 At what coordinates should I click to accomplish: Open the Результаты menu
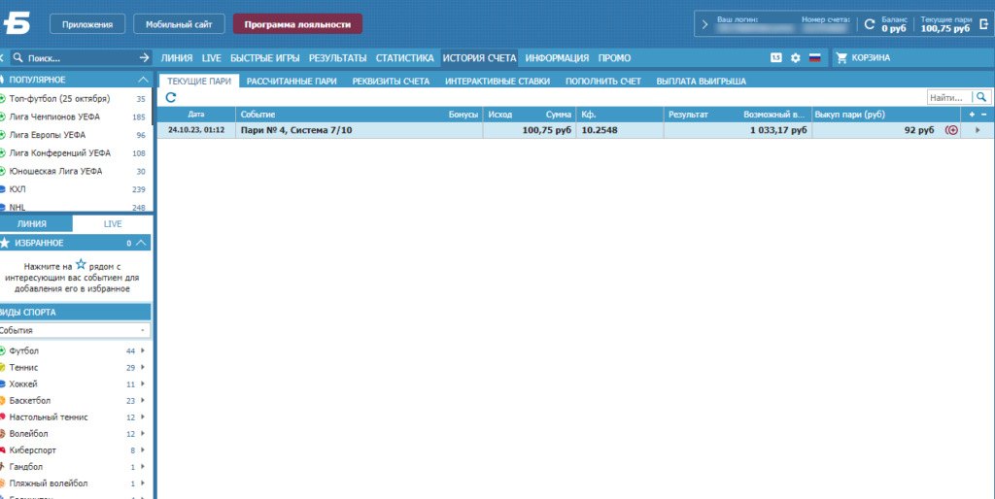(x=337, y=57)
